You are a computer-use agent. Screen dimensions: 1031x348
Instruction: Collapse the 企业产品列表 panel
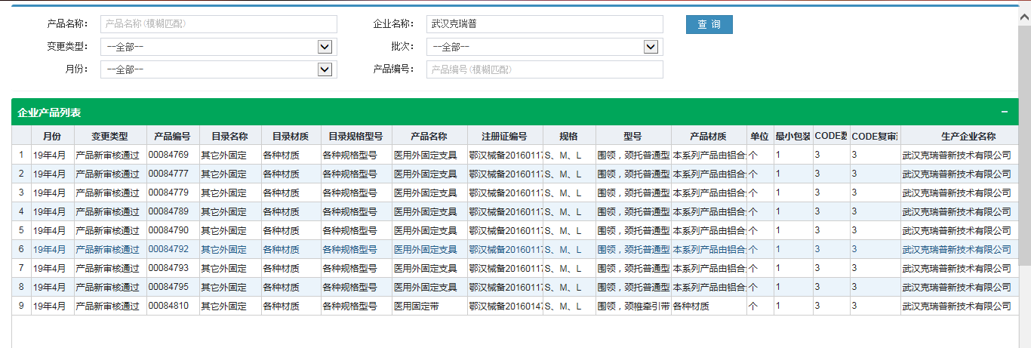tap(1004, 112)
